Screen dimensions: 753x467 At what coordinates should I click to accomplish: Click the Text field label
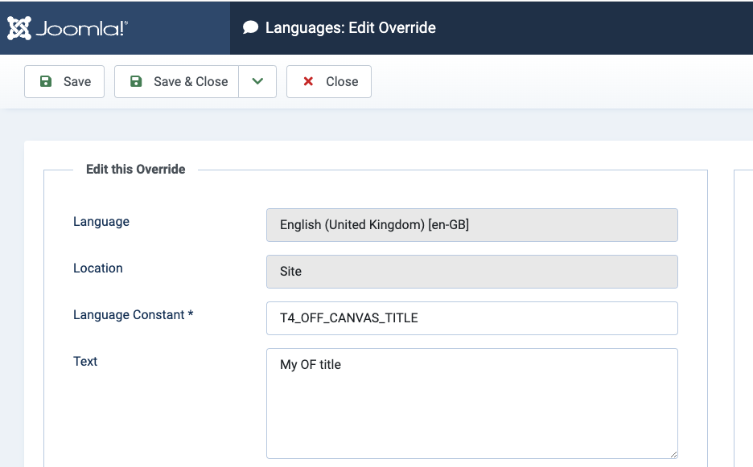tap(85, 362)
